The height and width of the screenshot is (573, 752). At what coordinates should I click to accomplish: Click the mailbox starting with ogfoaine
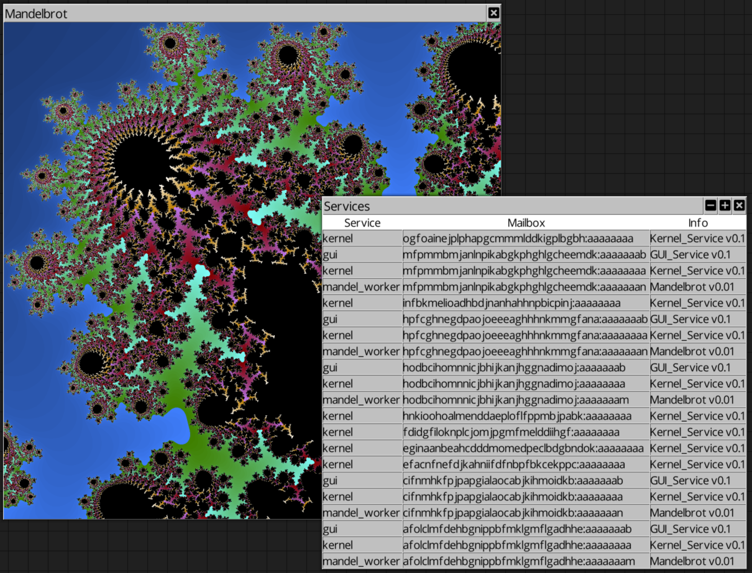pyautogui.click(x=517, y=238)
